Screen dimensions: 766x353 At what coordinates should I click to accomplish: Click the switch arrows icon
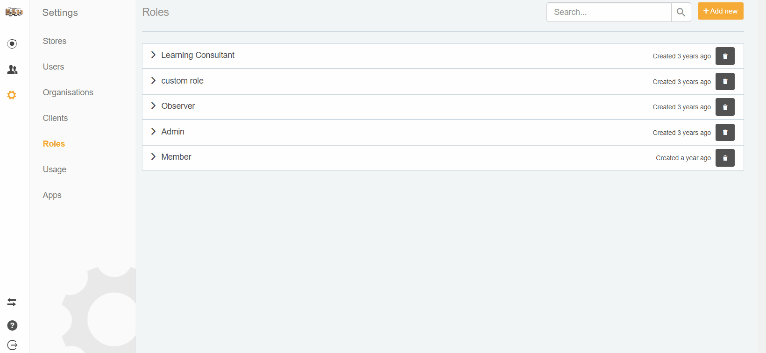12,302
